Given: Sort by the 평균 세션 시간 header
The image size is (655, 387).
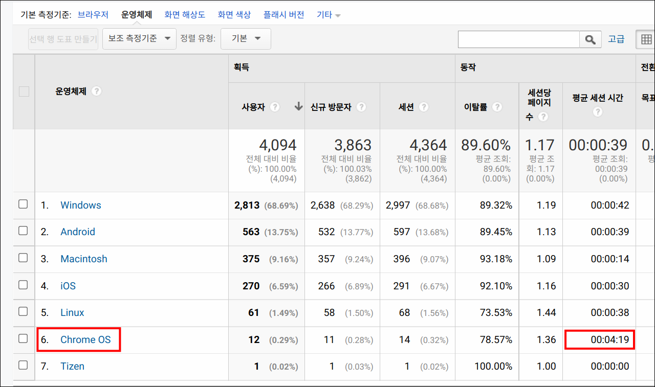Looking at the screenshot, I should point(598,98).
